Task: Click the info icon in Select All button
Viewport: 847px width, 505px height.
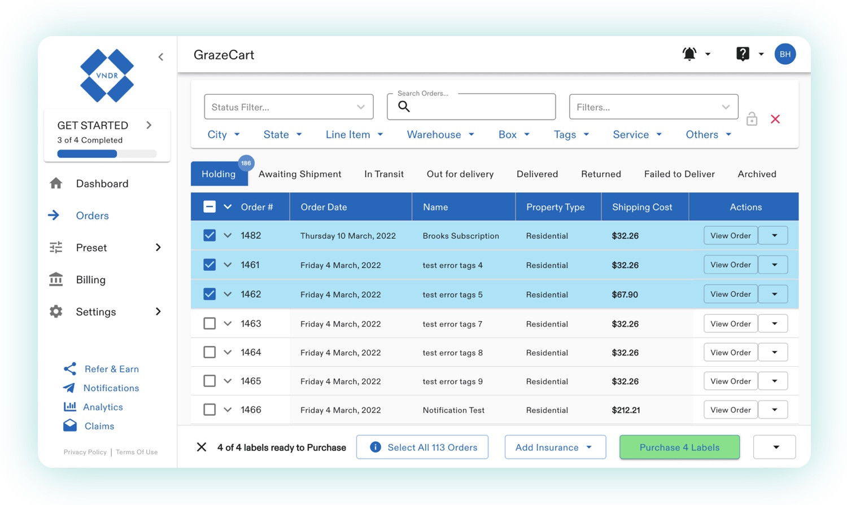Action: (x=375, y=447)
